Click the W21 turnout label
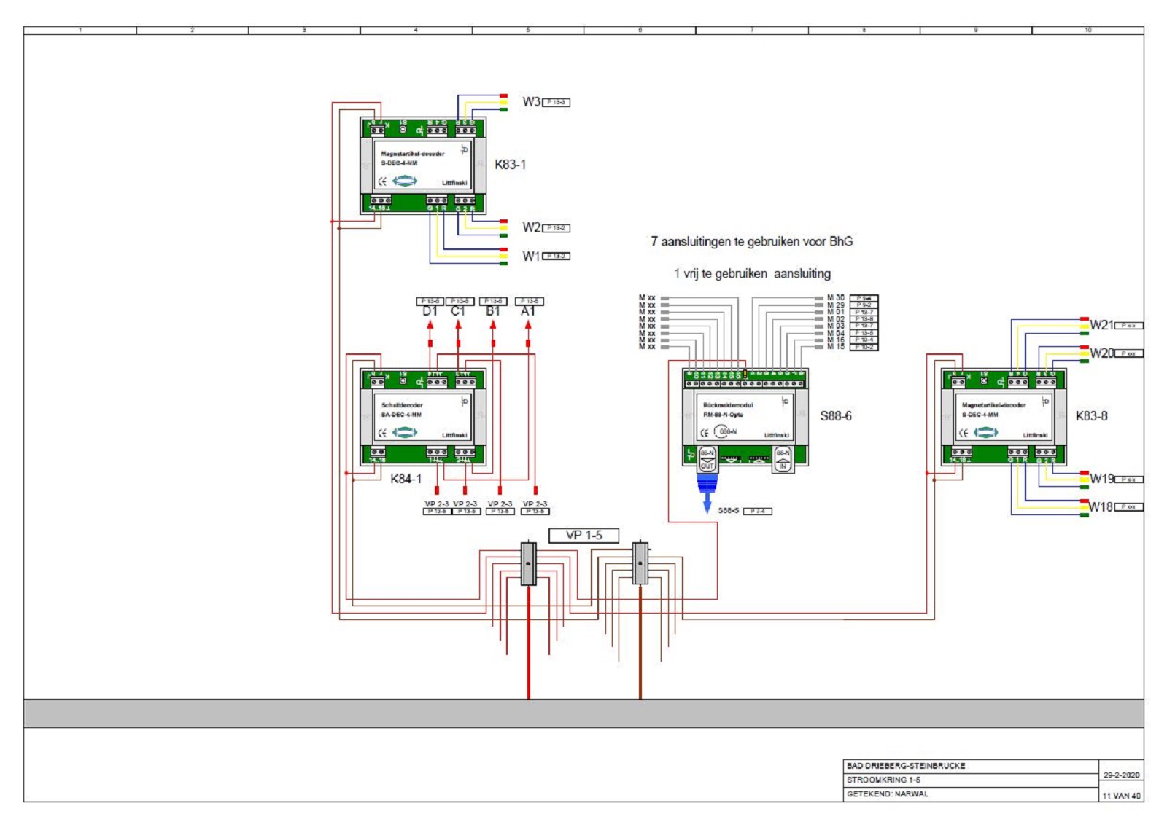Image resolution: width=1167 pixels, height=822 pixels. click(x=1102, y=325)
